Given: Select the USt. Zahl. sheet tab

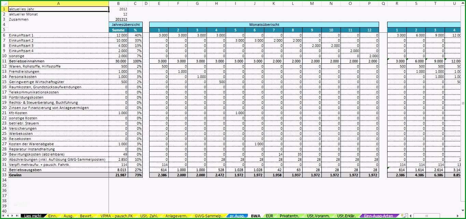Looking at the screenshot, I should pyautogui.click(x=149, y=216).
